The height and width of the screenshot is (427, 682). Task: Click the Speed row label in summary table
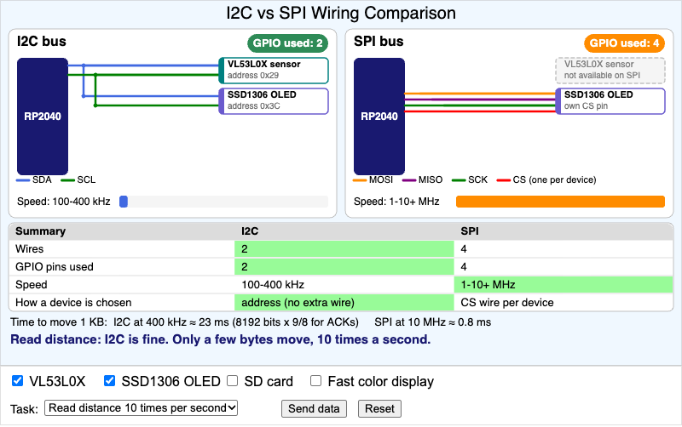[x=32, y=285]
